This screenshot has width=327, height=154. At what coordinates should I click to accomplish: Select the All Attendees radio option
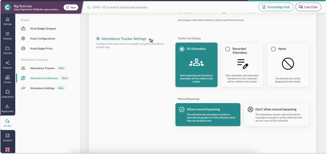coord(182,49)
